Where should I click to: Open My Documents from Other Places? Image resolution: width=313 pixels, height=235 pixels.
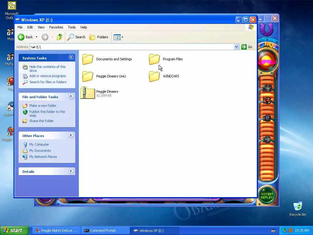[40, 151]
